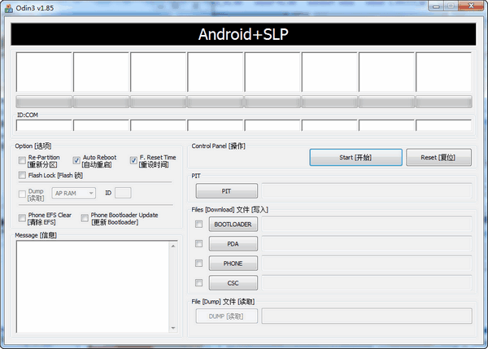Click the PDA file button
This screenshot has width=488, height=349.
coord(232,243)
